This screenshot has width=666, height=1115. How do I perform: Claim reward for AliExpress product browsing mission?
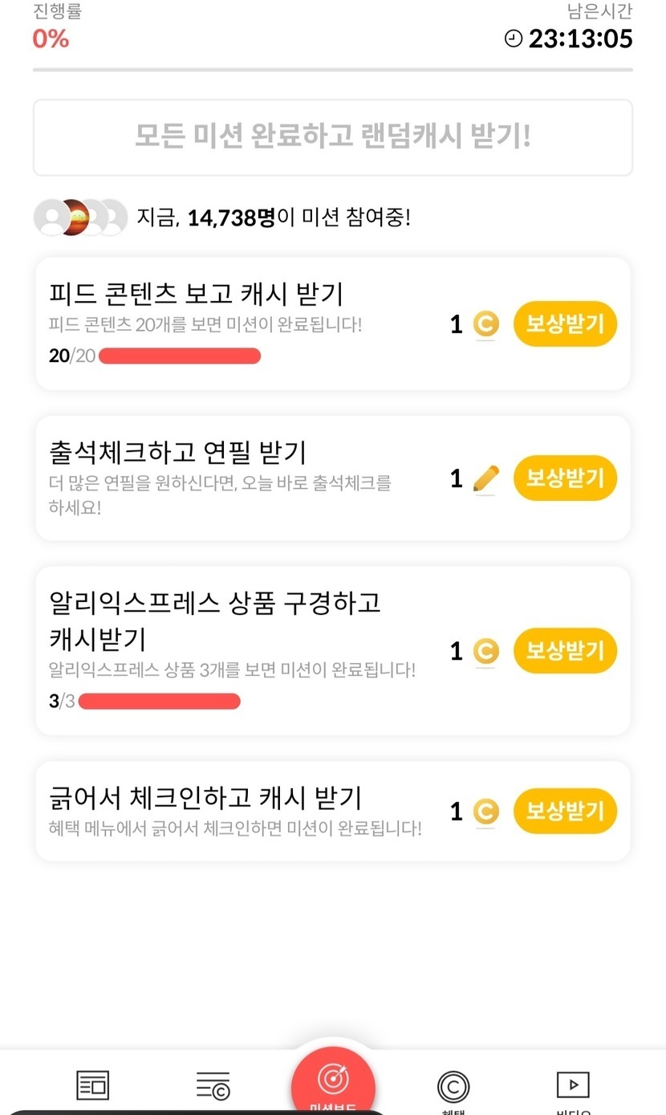pos(565,650)
